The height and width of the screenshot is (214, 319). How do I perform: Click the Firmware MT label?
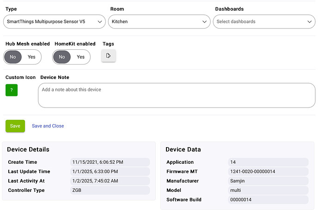[182, 172]
